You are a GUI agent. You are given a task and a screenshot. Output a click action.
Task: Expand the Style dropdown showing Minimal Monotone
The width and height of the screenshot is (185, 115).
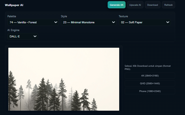click(x=89, y=22)
